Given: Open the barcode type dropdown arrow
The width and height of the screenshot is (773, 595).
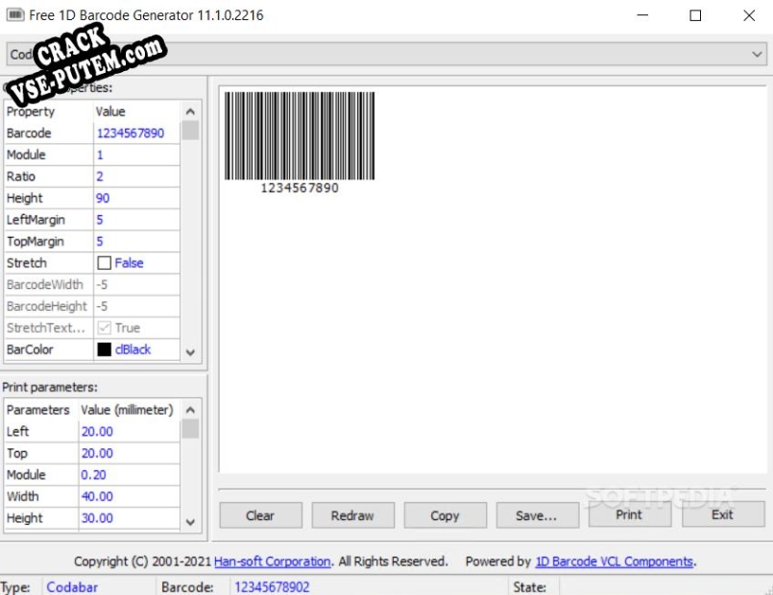Looking at the screenshot, I should pos(757,54).
